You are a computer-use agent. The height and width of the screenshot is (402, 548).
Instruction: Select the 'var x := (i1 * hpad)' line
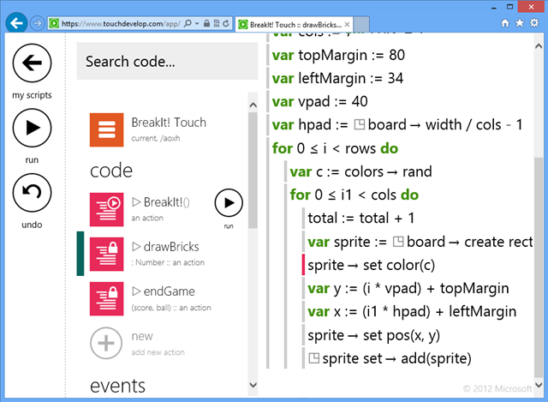coord(412,311)
